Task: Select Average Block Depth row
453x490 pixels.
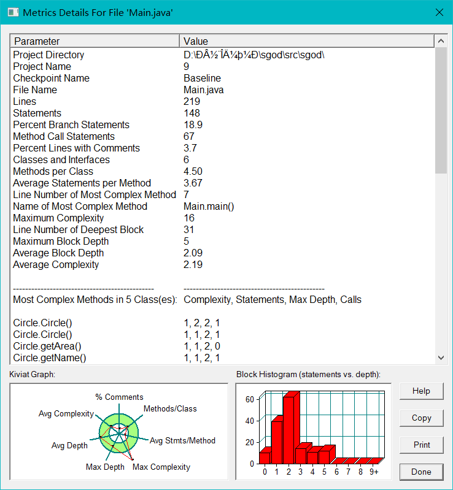Action: (x=222, y=253)
